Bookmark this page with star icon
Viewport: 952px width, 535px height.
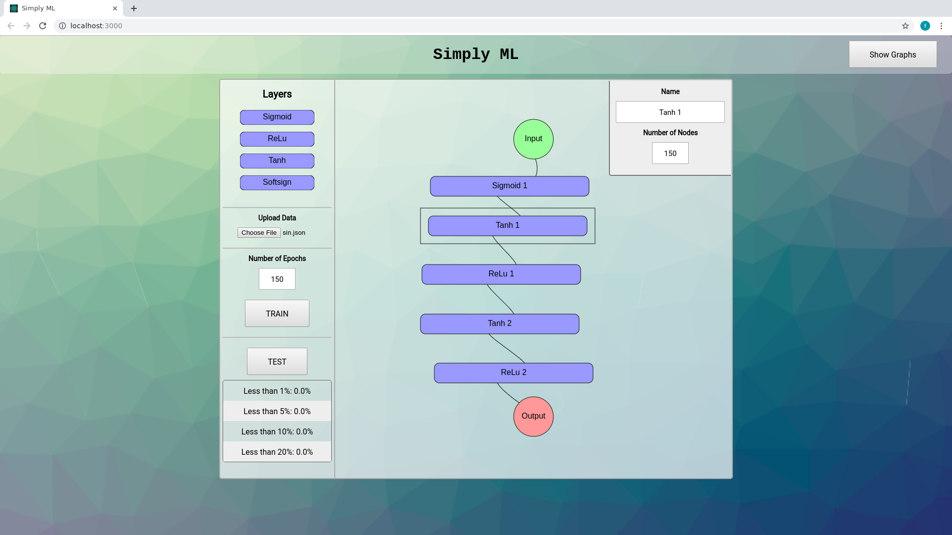coord(905,26)
